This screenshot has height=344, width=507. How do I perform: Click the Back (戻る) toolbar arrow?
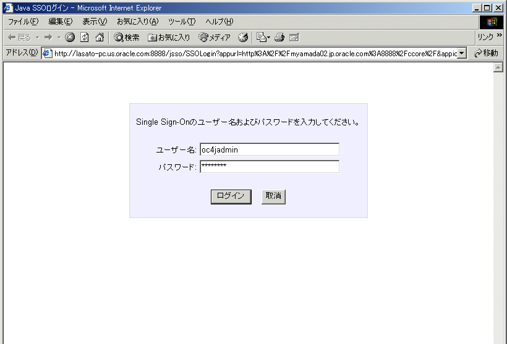[x=19, y=38]
